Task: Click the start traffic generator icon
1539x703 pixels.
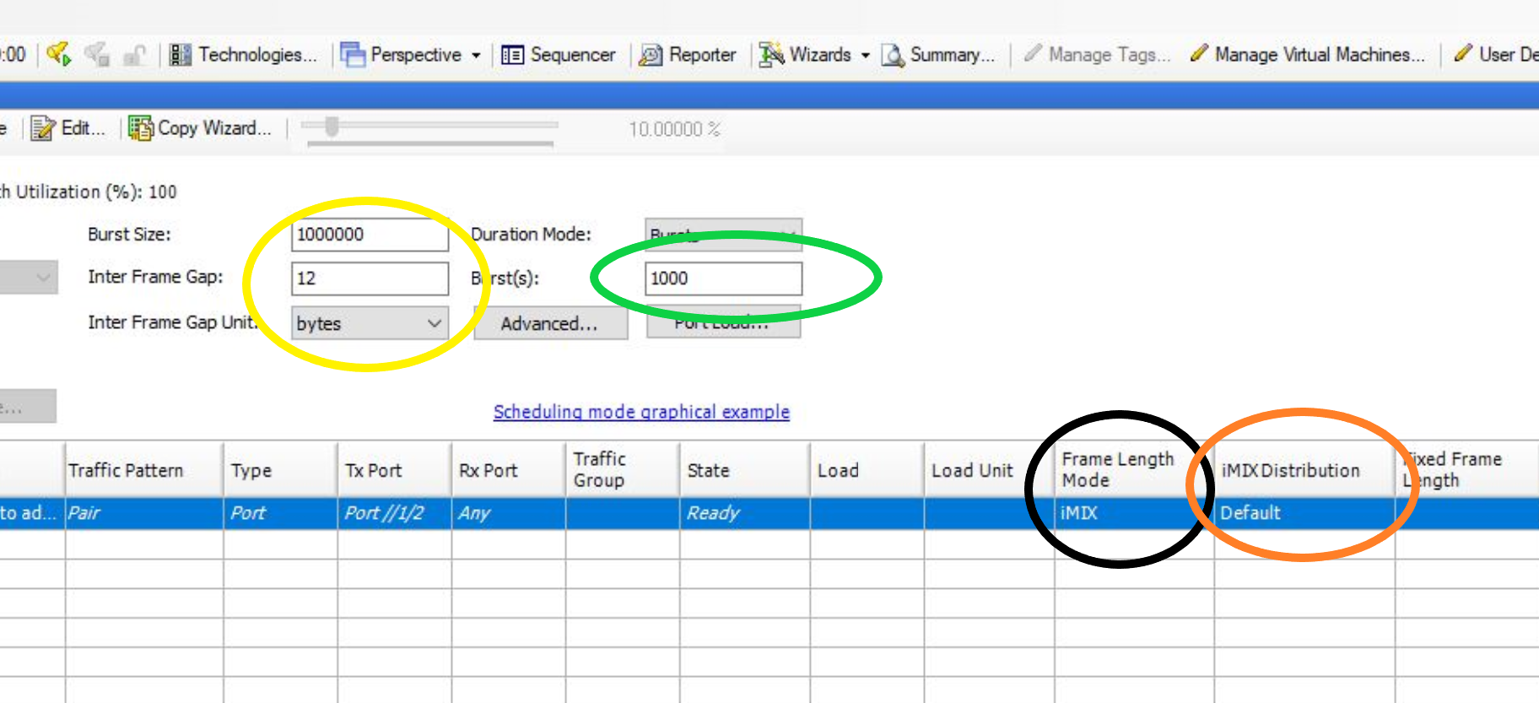Action: click(58, 55)
